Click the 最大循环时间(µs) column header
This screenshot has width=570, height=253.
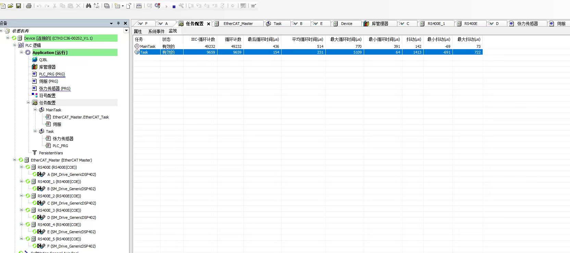346,39
